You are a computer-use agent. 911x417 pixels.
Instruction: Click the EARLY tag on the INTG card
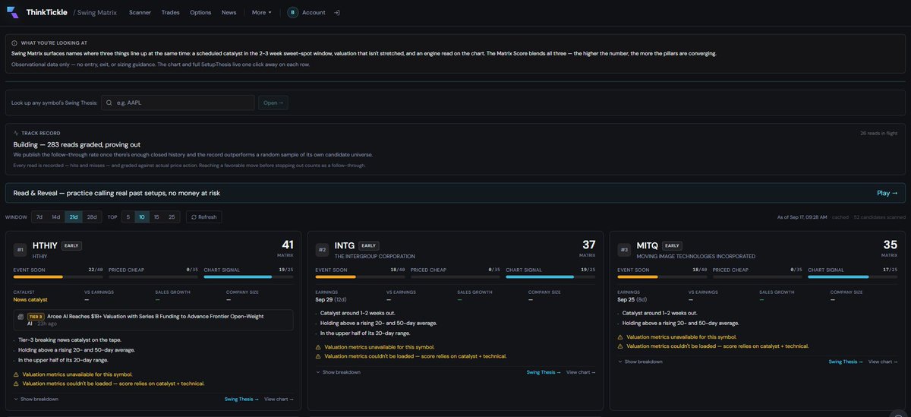pyautogui.click(x=369, y=246)
